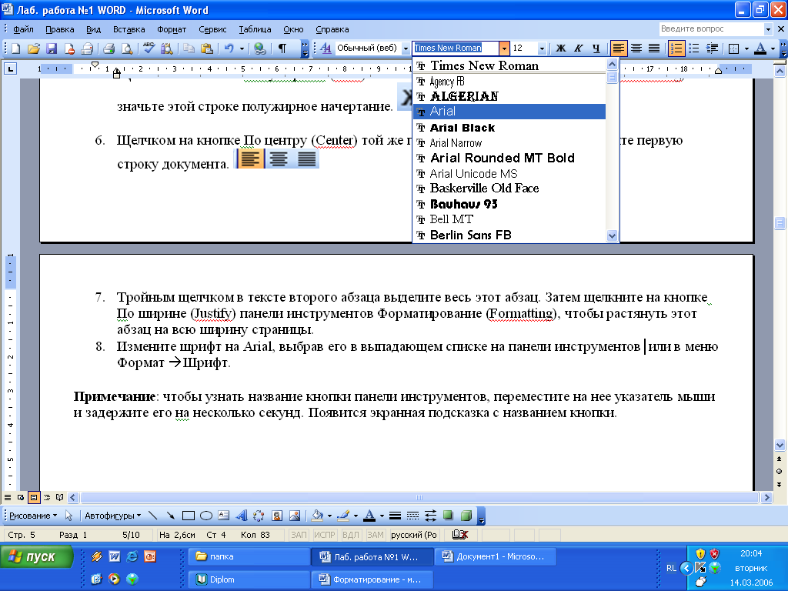788x591 pixels.
Task: Open the Правка menu
Action: point(60,29)
